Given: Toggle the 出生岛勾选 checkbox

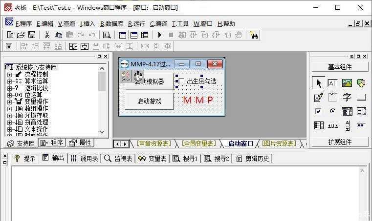Looking at the screenshot, I should tap(181, 81).
